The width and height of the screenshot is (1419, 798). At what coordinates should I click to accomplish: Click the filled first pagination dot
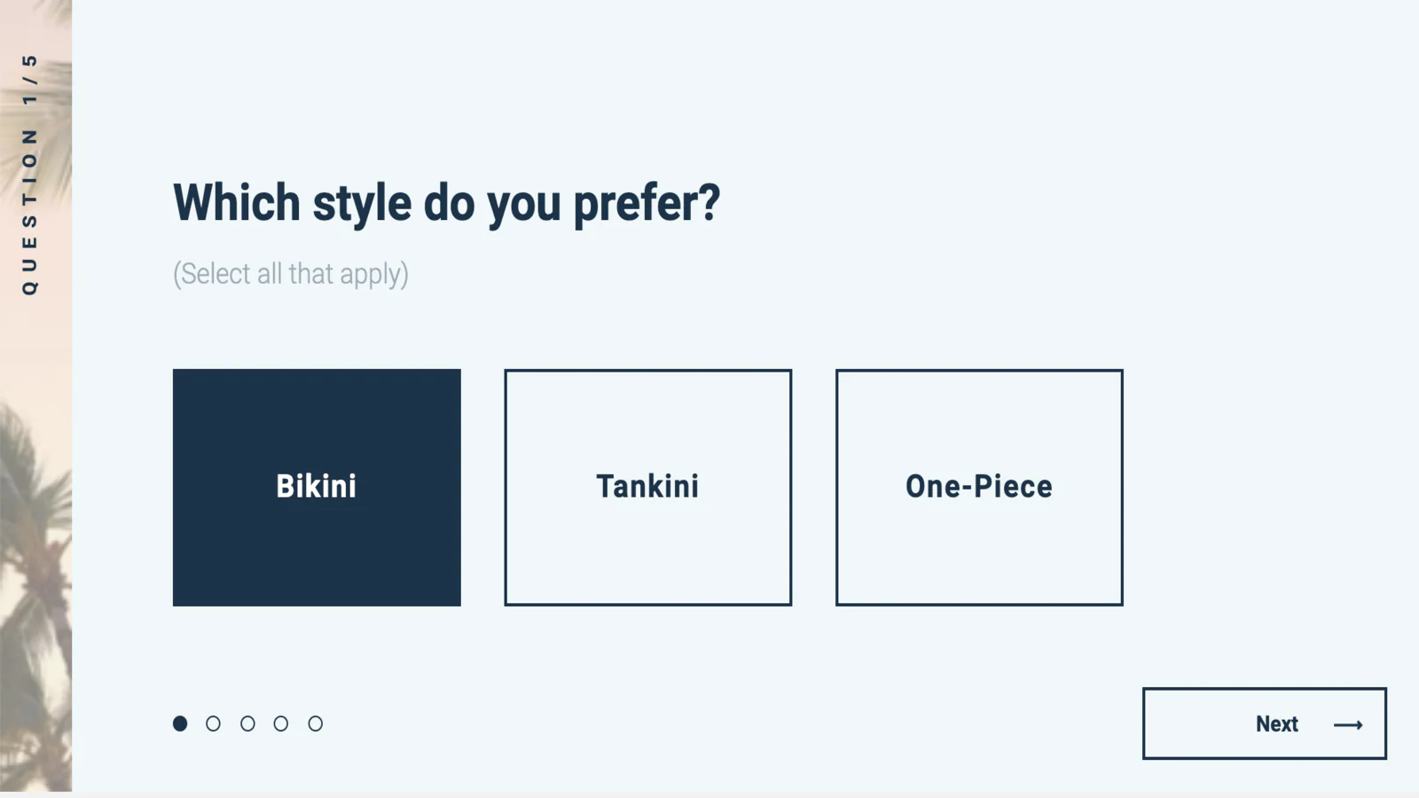click(x=180, y=724)
